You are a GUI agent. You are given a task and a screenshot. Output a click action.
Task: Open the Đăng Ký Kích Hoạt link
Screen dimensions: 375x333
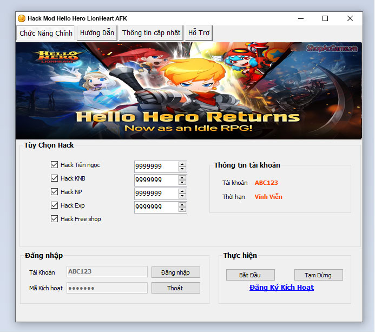(x=281, y=288)
